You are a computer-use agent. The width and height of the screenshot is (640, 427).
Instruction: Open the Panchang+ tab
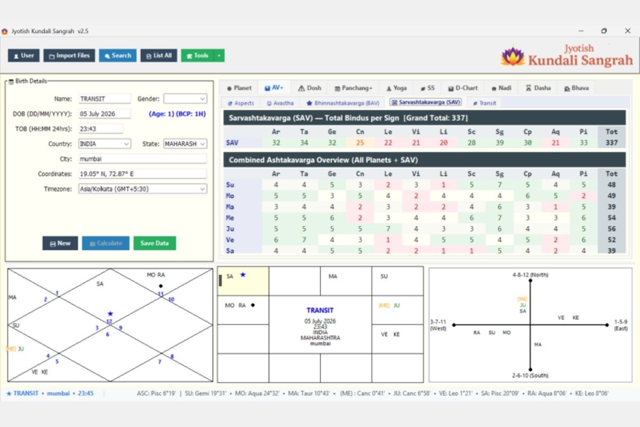(x=354, y=88)
